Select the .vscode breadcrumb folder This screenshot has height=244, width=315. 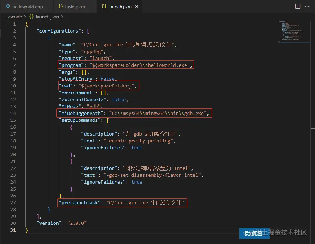click(x=14, y=17)
